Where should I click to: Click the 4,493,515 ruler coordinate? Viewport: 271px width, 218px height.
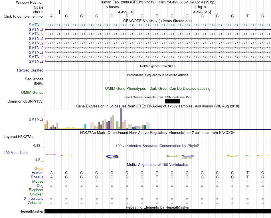pyautogui.click(x=201, y=12)
